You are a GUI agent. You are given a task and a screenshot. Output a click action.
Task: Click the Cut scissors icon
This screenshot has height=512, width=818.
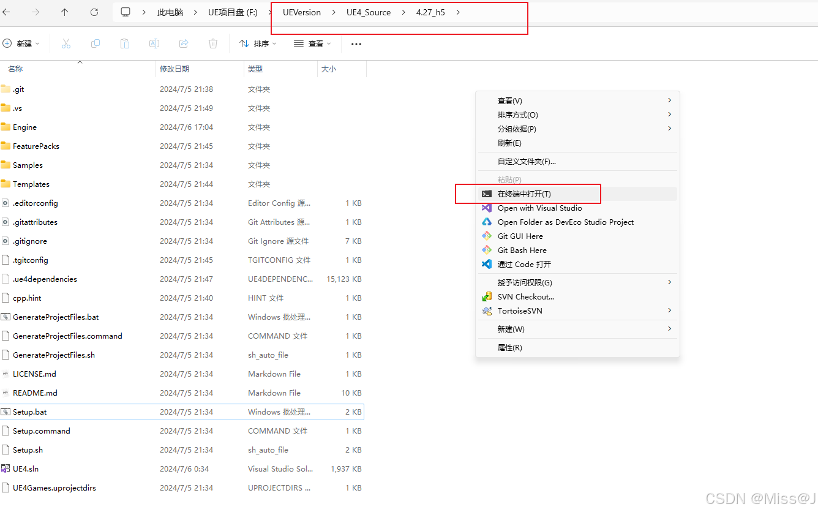click(66, 43)
